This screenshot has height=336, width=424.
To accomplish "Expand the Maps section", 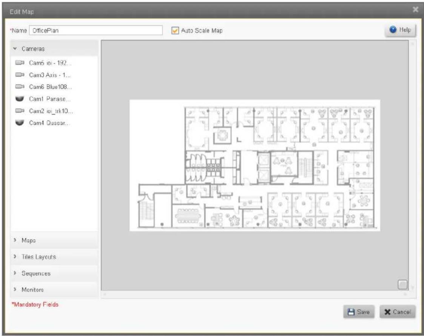I will tap(54, 240).
